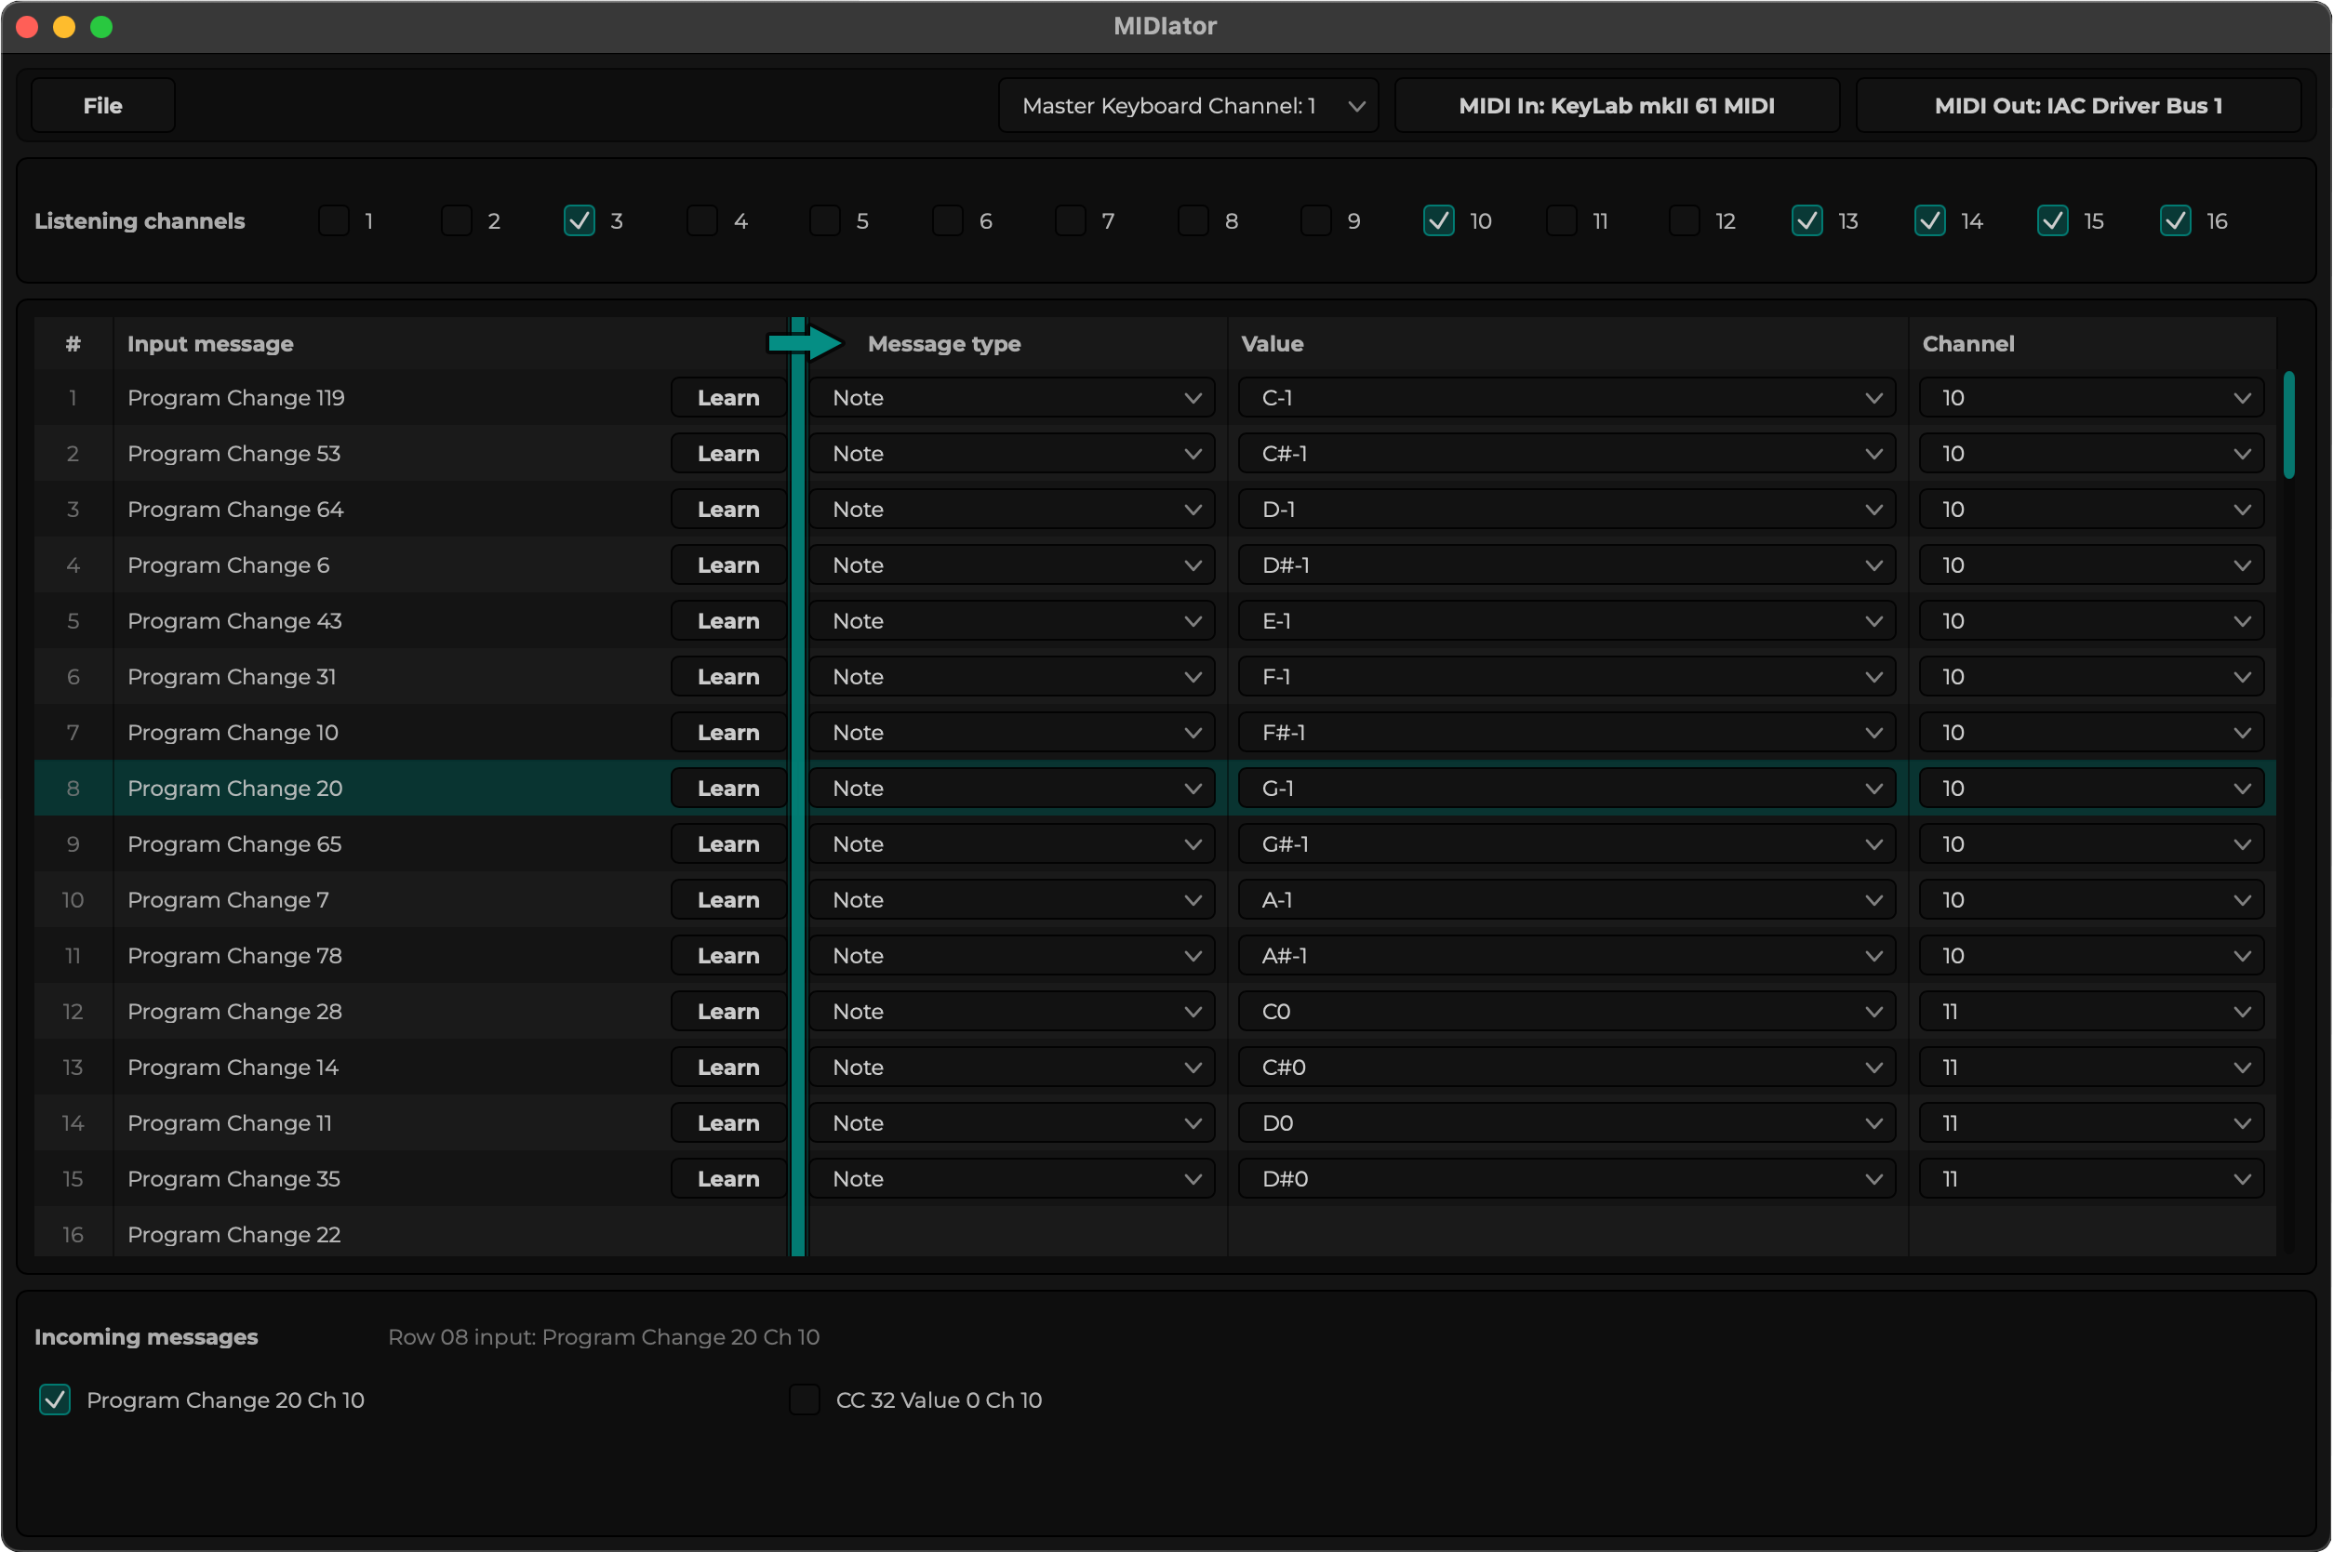This screenshot has height=1552, width=2333.
Task: Open the C#-1 value dropdown
Action: click(x=1566, y=454)
